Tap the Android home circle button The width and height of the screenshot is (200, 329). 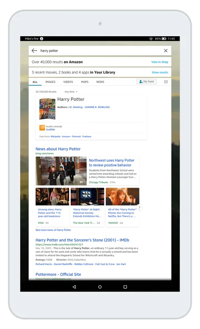(100, 287)
